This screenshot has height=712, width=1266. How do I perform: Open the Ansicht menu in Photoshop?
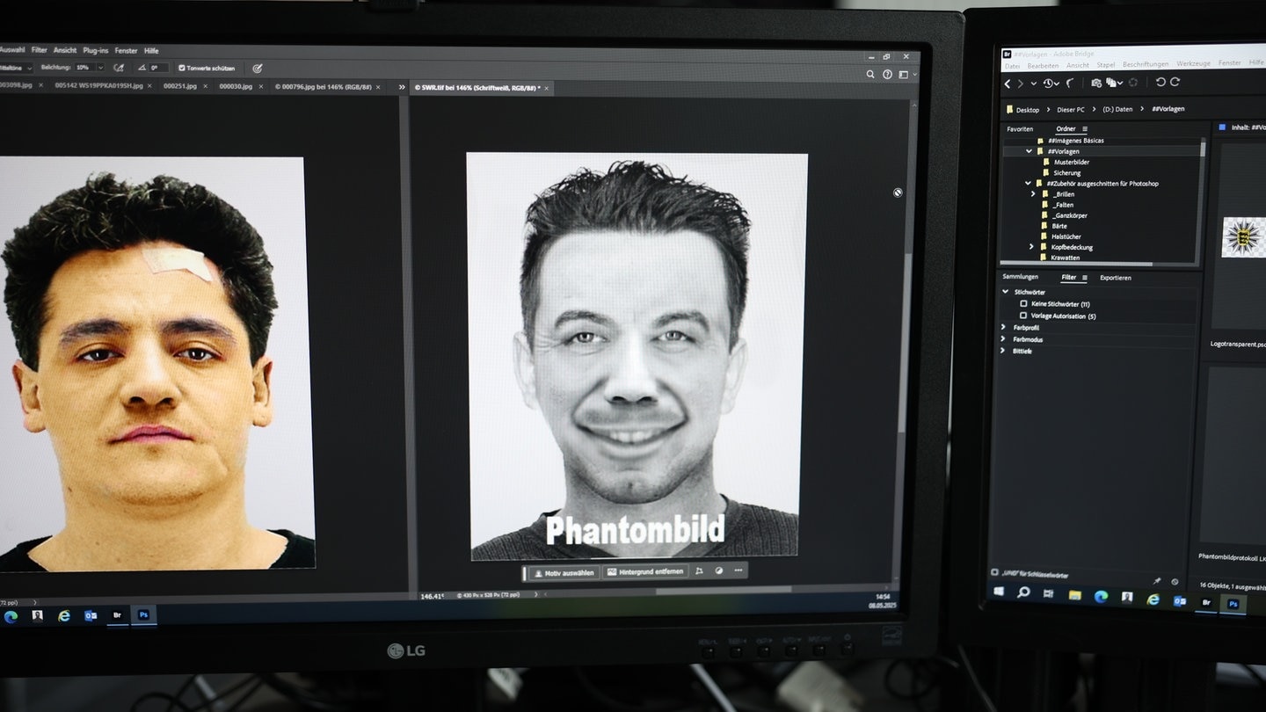click(65, 50)
